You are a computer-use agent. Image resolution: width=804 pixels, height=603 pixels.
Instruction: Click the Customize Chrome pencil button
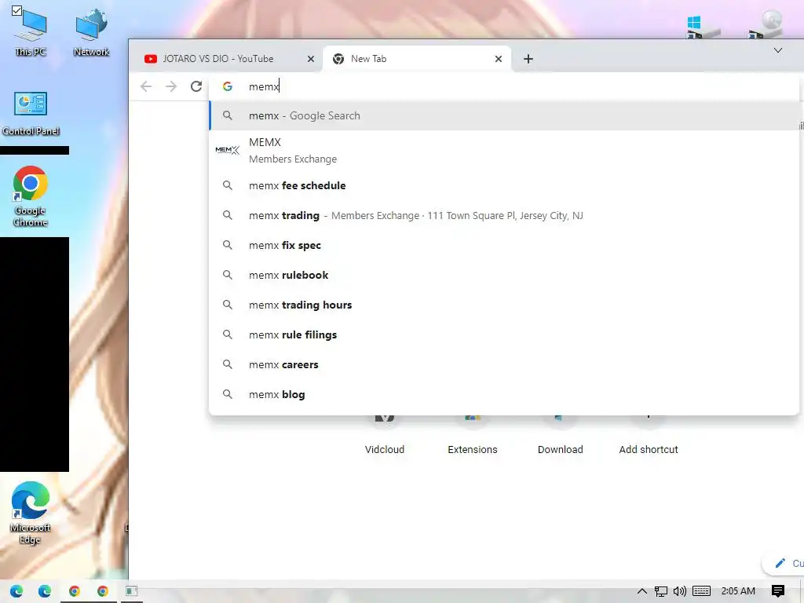tap(783, 563)
